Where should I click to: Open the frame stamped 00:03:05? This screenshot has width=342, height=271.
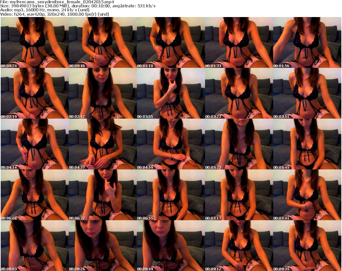[171, 93]
